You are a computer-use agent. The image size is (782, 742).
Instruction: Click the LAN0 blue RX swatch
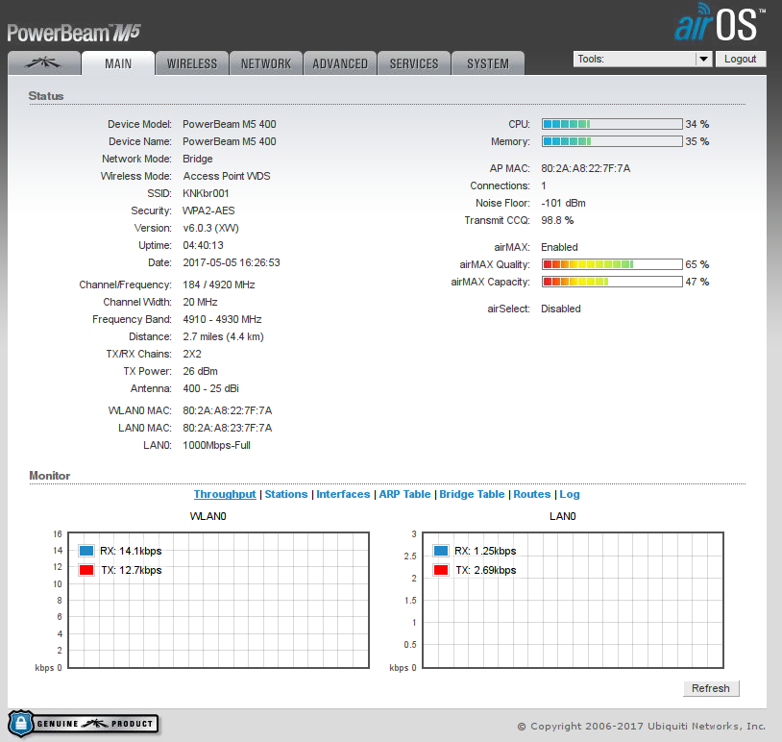(441, 551)
